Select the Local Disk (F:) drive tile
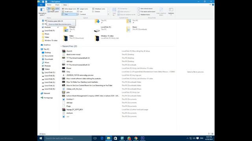The height and width of the screenshot is (141, 252). pyautogui.click(x=102, y=29)
